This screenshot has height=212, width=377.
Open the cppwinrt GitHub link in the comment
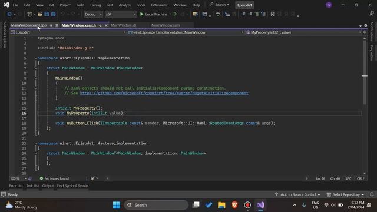[x=164, y=93]
